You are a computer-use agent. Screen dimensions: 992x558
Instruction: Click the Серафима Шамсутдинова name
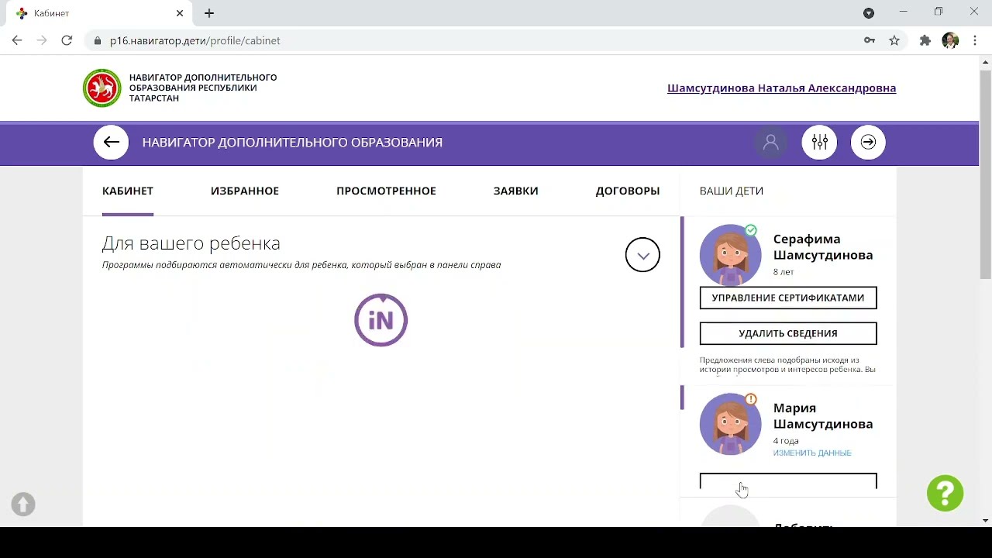click(823, 247)
